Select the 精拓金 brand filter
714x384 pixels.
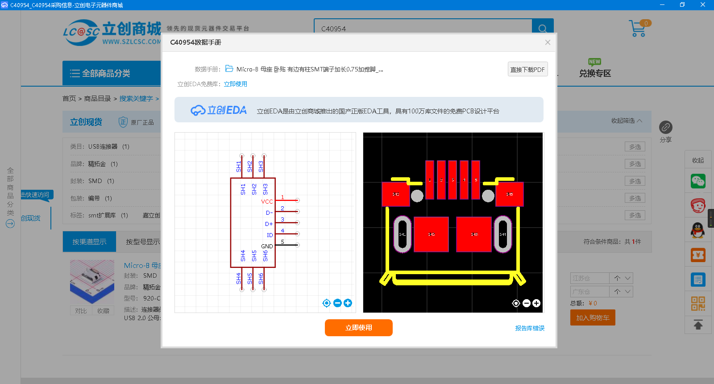tap(103, 164)
